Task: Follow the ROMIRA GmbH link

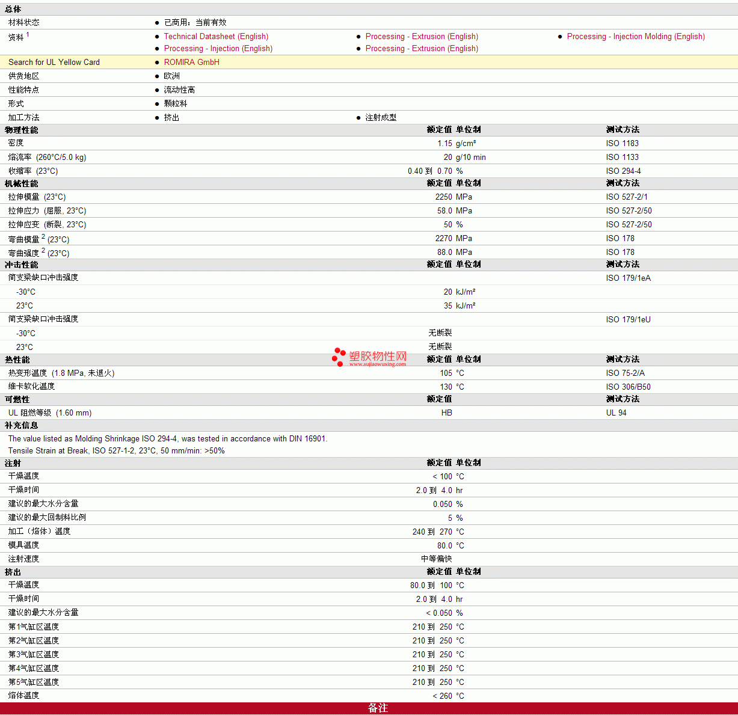Action: (192, 63)
